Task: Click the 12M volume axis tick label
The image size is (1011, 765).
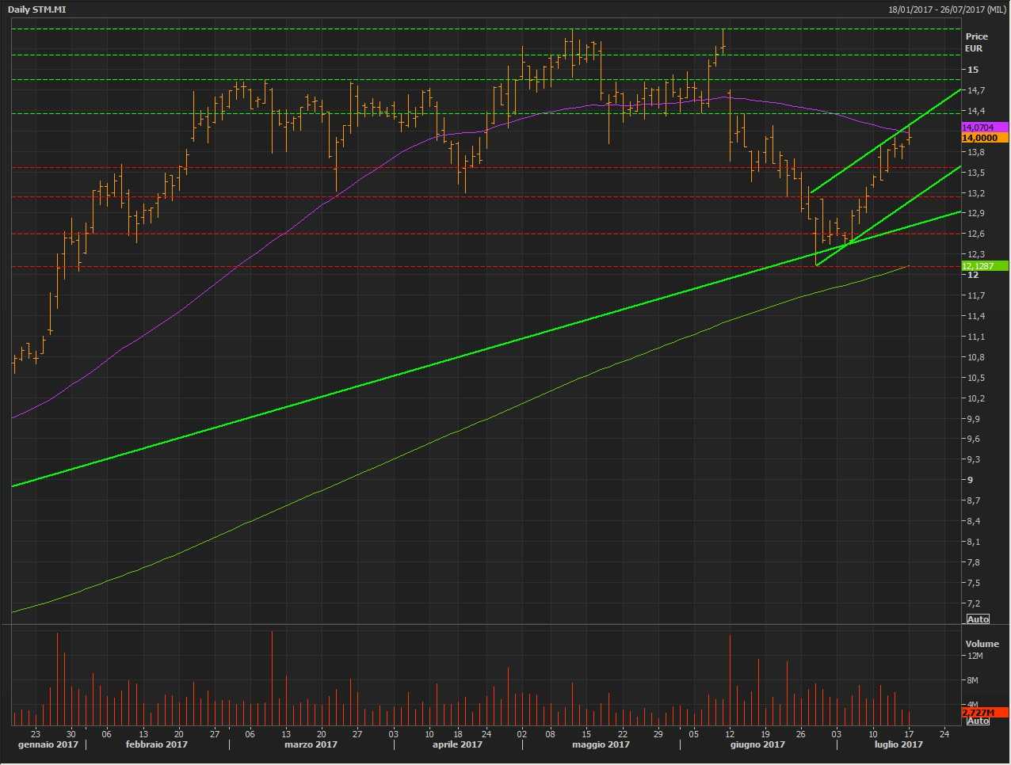Action: coord(974,656)
